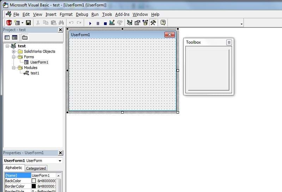282x192 pixels.
Task: Select test1 module in project tree
Action: point(35,73)
